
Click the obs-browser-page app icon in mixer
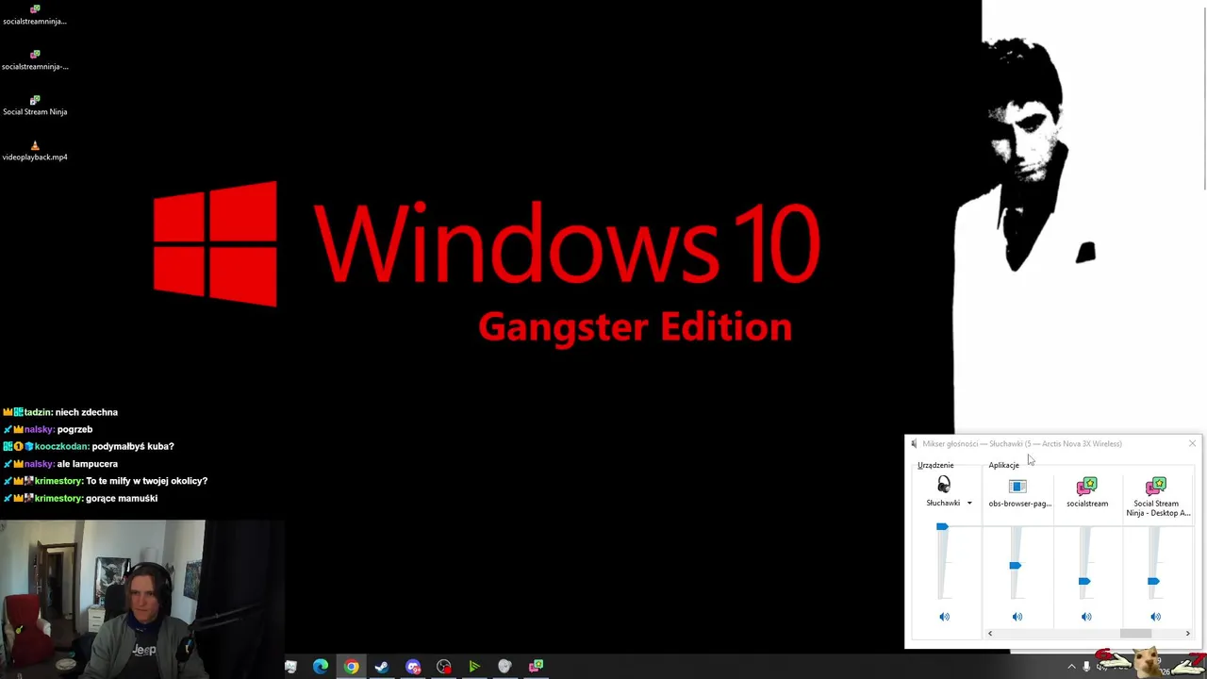[x=1017, y=487]
